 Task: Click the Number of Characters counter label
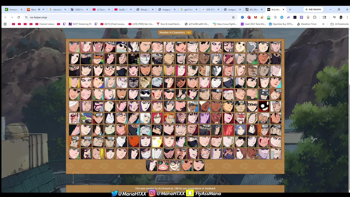coord(175,32)
